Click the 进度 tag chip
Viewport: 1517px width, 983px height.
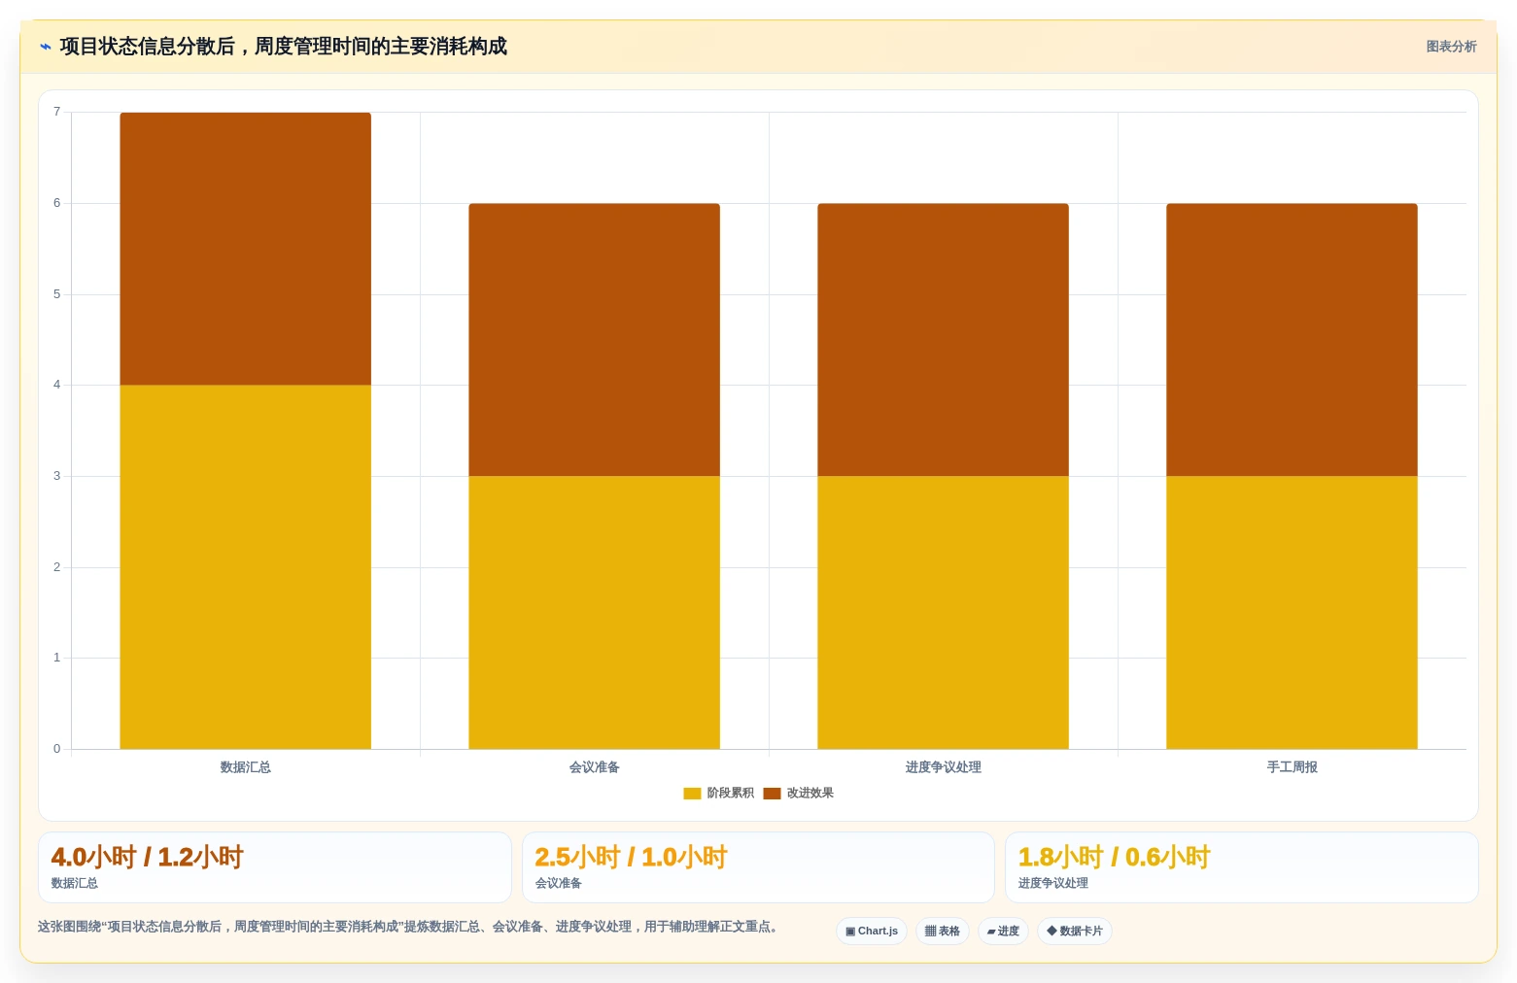tap(1003, 931)
